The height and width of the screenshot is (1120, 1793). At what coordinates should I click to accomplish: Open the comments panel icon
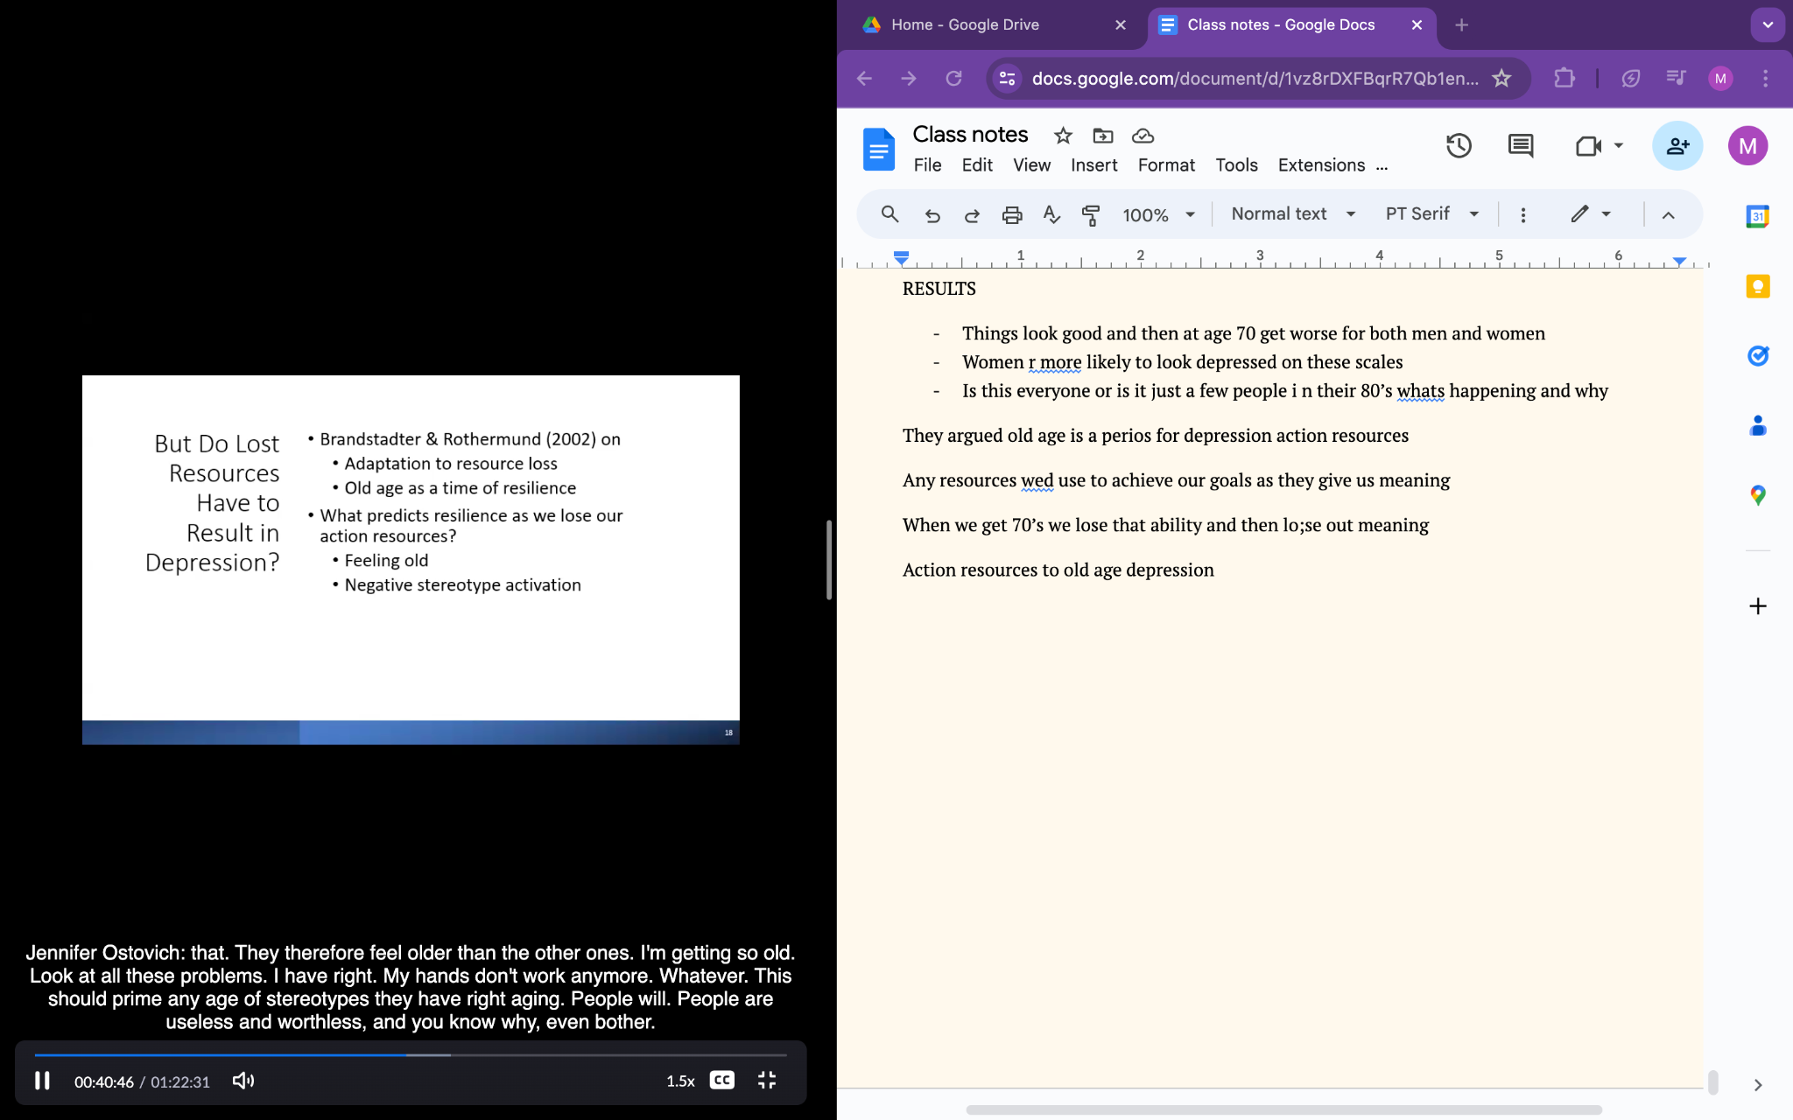[x=1521, y=146]
